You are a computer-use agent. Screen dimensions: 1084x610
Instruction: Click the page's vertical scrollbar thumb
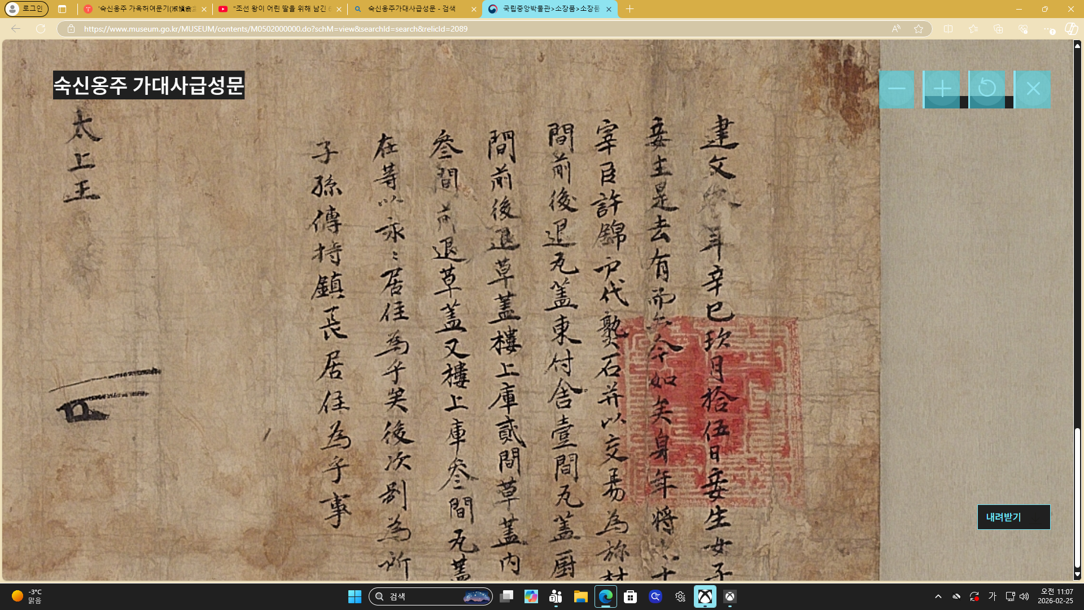1077,497
